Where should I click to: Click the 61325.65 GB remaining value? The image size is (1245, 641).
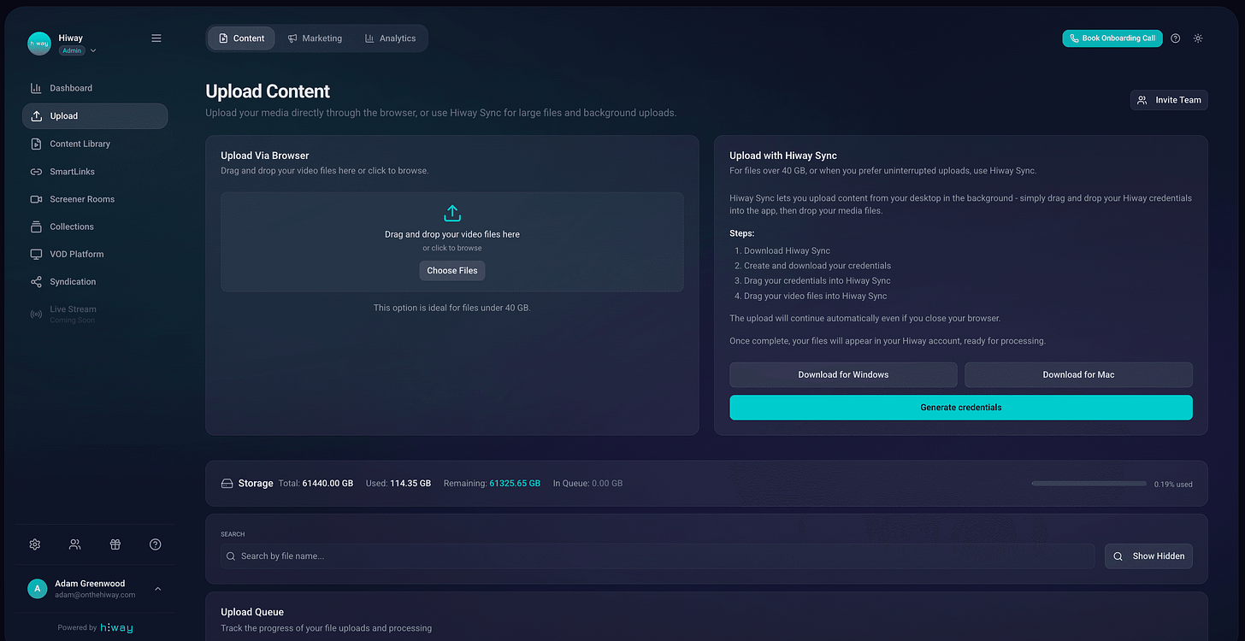point(515,484)
